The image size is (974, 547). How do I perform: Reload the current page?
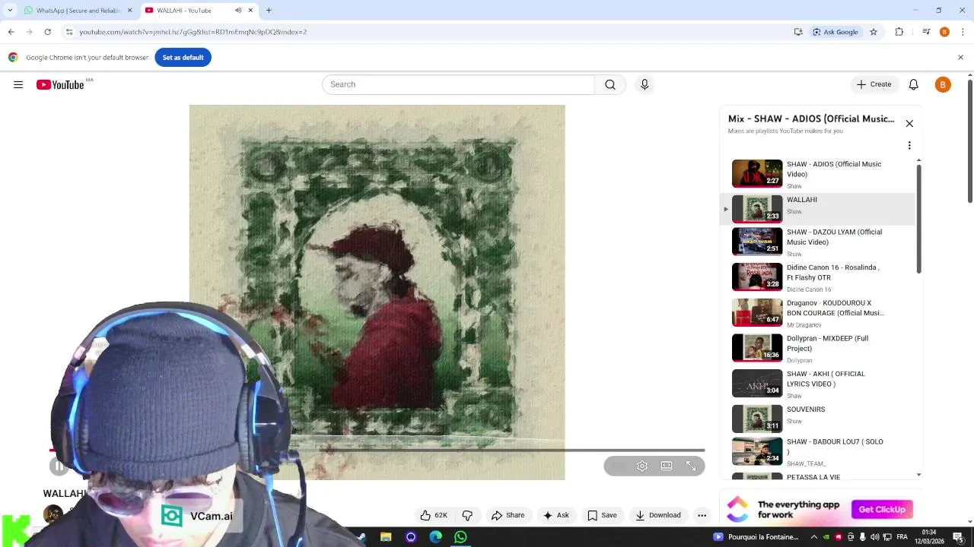coord(47,32)
